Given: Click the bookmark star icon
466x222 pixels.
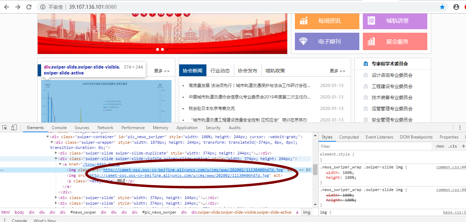Looking at the screenshot, I should (x=442, y=7).
